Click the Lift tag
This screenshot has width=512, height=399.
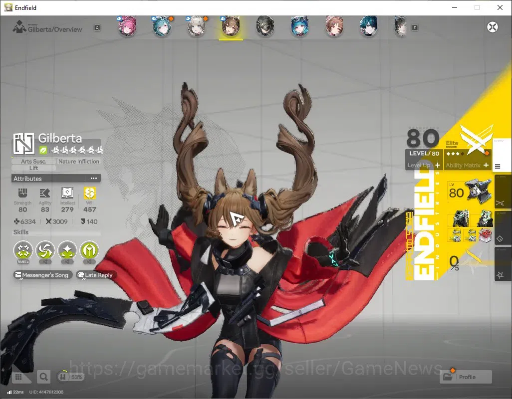33,168
